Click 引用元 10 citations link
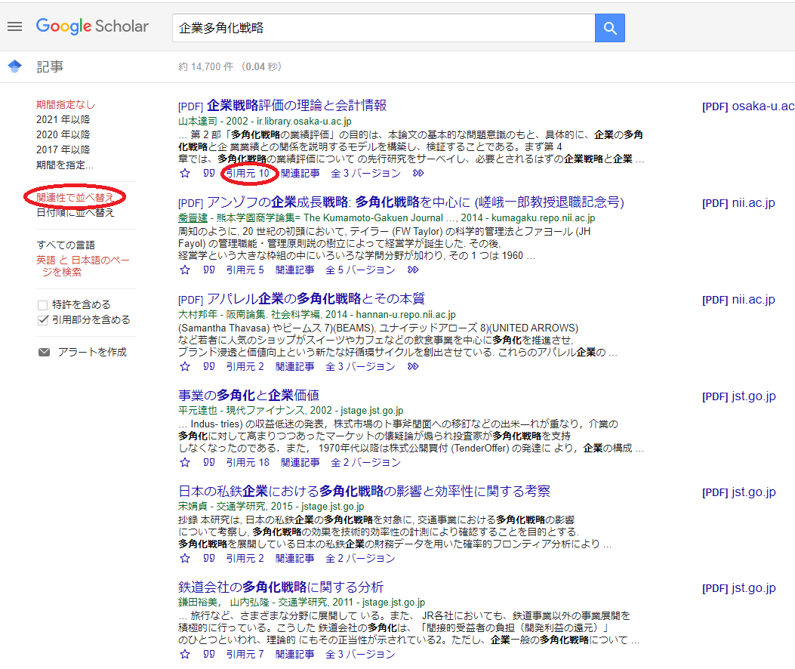 tap(248, 174)
